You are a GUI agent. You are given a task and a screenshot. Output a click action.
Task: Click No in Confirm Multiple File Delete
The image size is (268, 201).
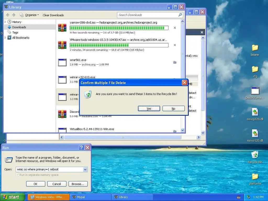174,109
